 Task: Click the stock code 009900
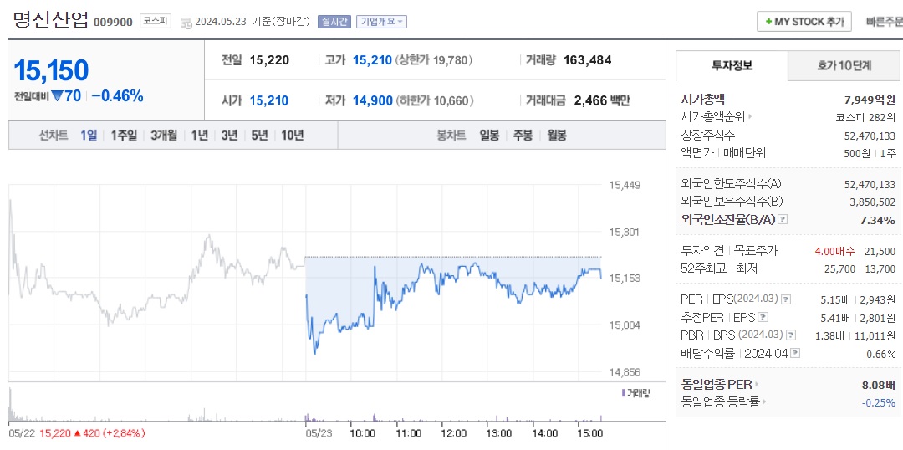pos(113,23)
